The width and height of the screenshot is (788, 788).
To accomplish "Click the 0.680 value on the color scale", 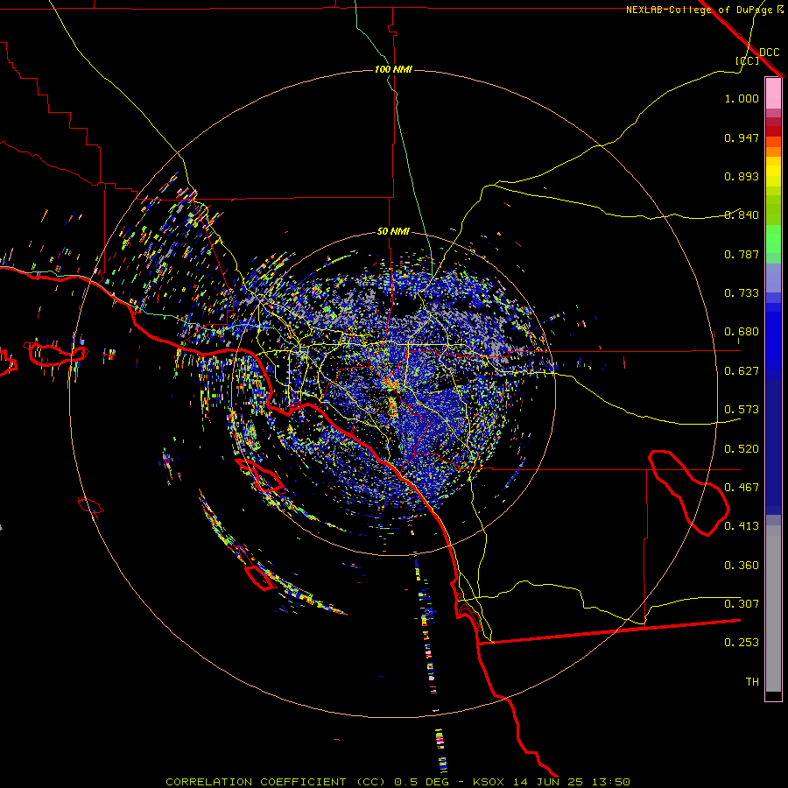I will 742,332.
